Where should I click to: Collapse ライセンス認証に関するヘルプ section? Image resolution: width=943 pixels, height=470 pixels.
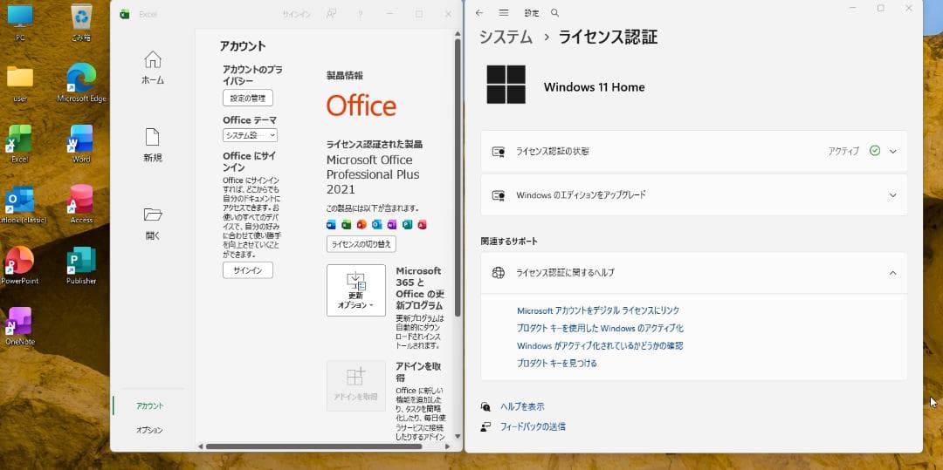[x=694, y=273]
